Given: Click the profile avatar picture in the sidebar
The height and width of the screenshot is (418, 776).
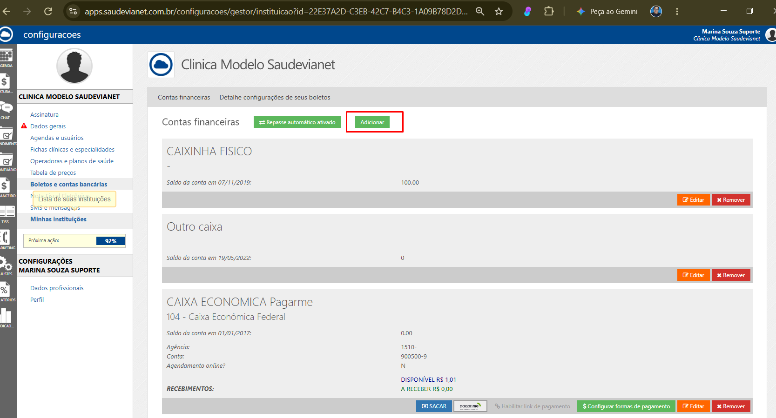Looking at the screenshot, I should pos(74,66).
